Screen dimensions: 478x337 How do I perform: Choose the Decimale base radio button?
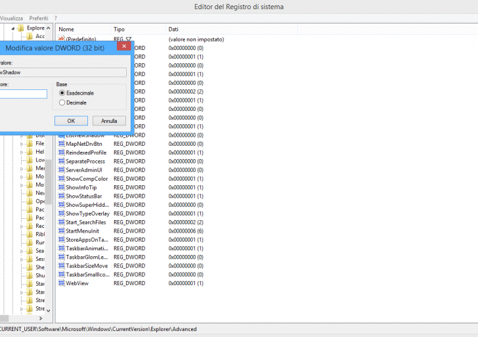[62, 102]
